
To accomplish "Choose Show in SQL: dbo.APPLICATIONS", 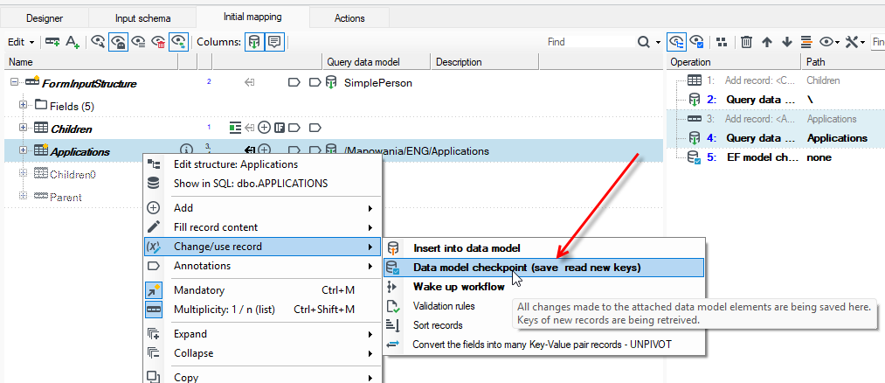I will click(x=262, y=184).
